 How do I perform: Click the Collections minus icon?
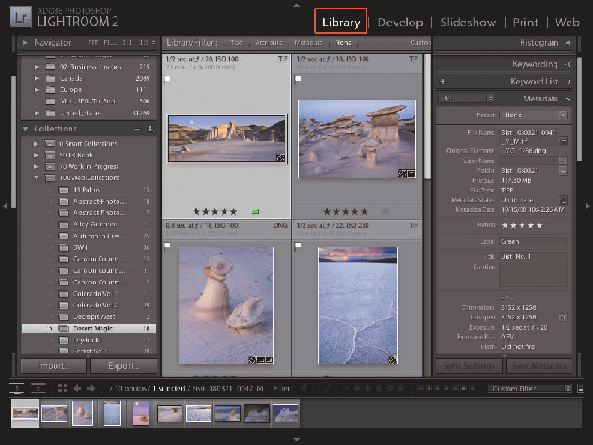[137, 130]
